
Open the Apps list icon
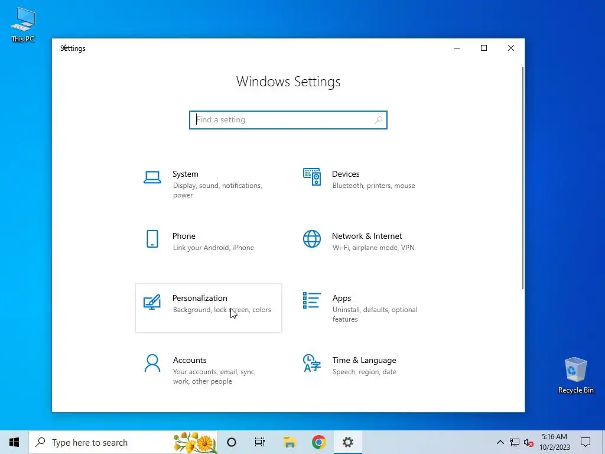click(x=312, y=301)
